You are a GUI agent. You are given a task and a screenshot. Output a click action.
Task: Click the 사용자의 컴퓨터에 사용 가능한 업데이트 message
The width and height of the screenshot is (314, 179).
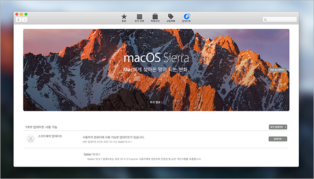(114, 137)
